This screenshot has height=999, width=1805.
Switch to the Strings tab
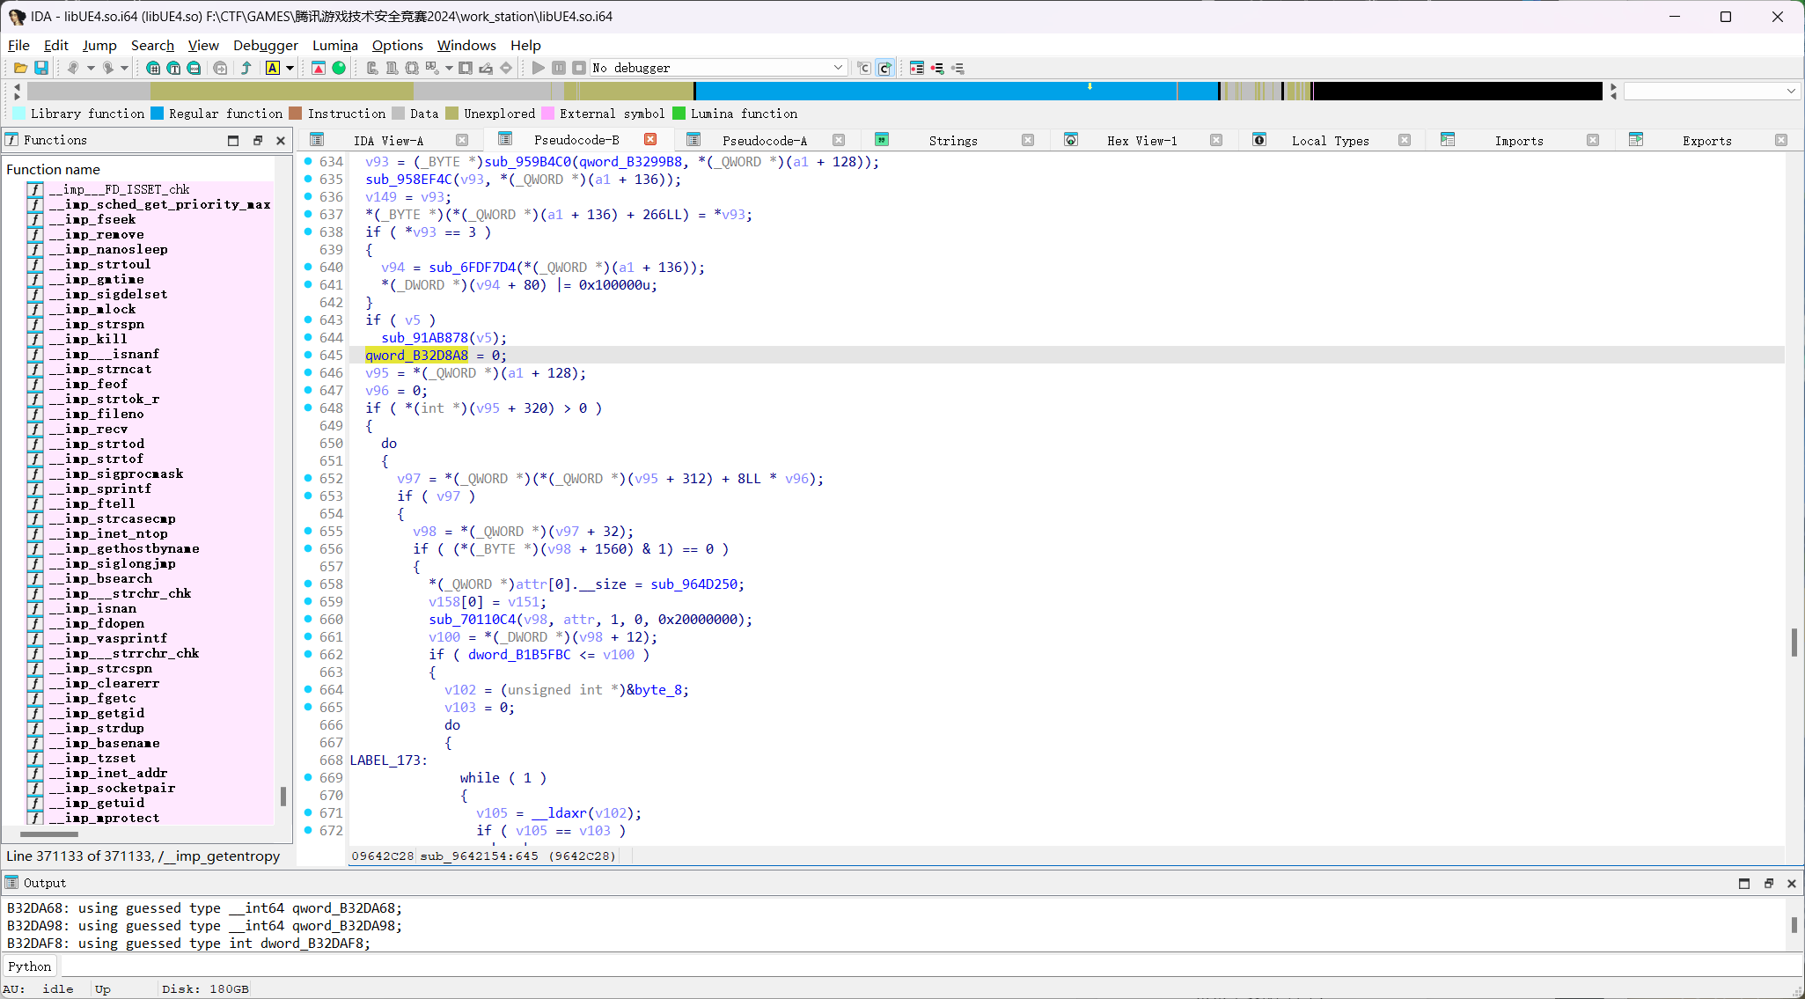coord(953,140)
